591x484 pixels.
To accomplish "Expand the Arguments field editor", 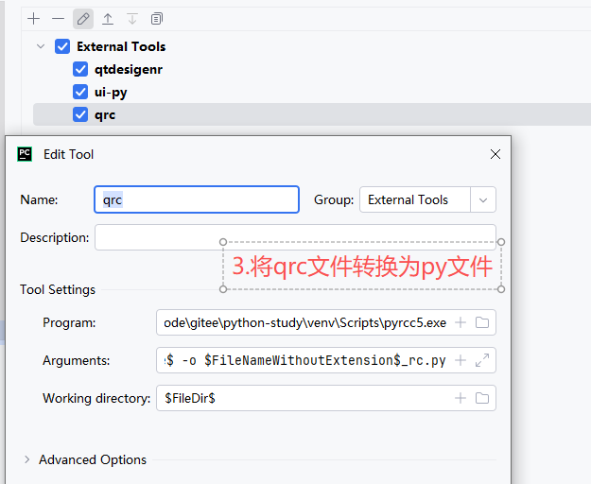I will pyautogui.click(x=482, y=360).
